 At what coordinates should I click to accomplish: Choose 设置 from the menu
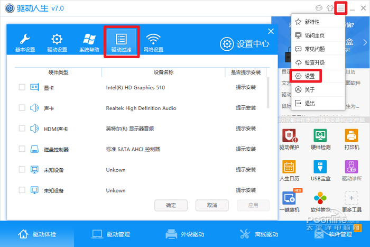318,76
